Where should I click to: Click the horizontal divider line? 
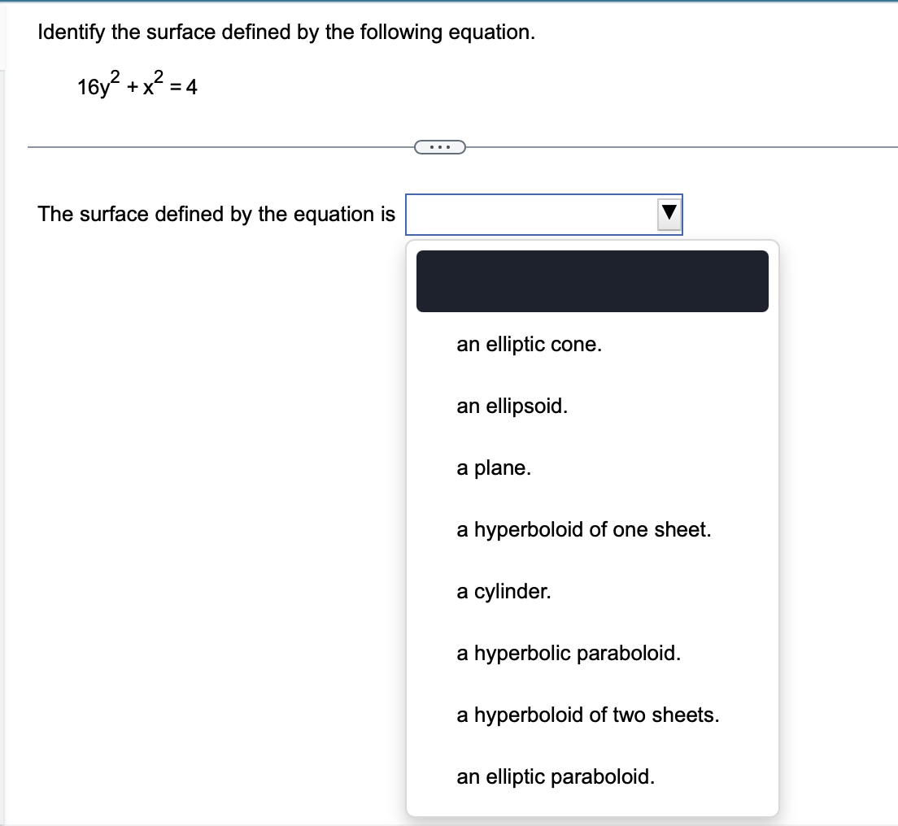(203, 147)
